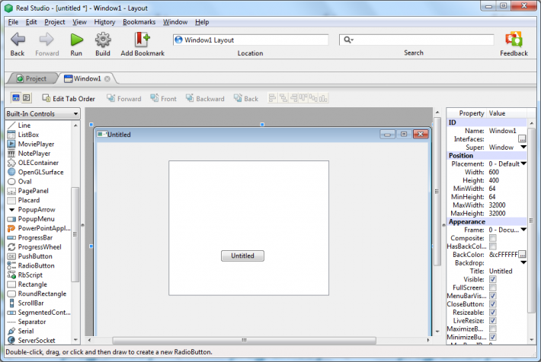The width and height of the screenshot is (541, 362).
Task: Select the PopupMenu control
Action: pyautogui.click(x=37, y=219)
